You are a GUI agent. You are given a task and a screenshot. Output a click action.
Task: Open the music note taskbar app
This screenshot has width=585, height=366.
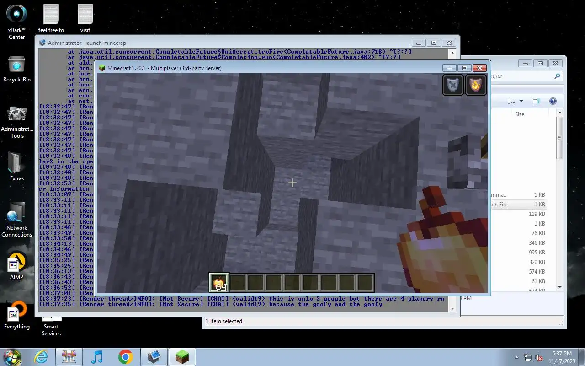click(x=97, y=357)
